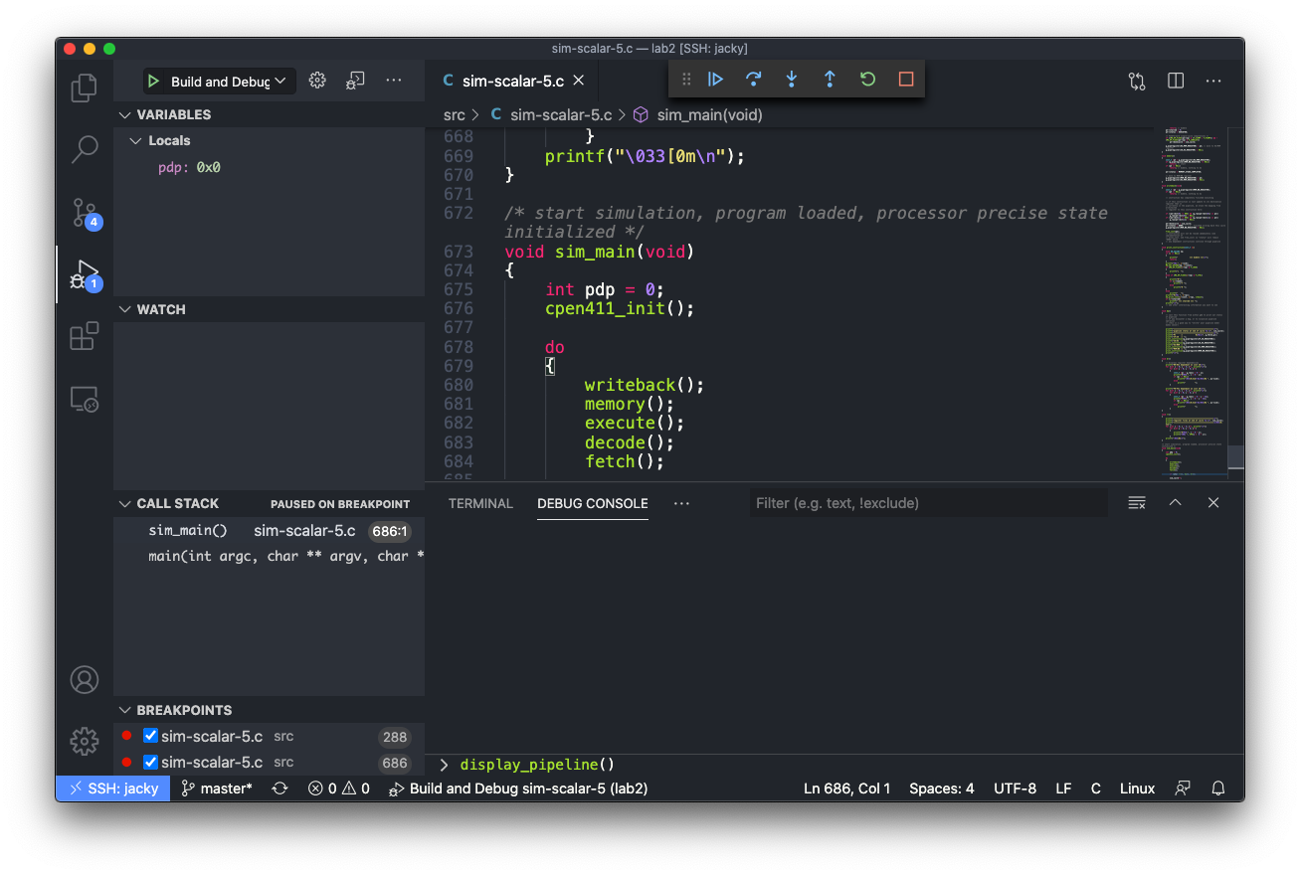Screen dimensions: 1300x875
Task: Start debugging with green play icon
Action: (153, 82)
